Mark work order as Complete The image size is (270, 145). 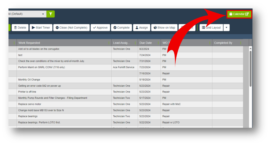[x=122, y=28]
